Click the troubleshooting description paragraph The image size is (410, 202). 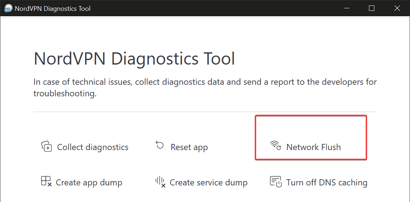(205, 88)
